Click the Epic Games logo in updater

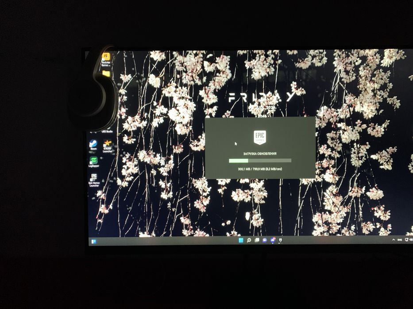point(260,137)
